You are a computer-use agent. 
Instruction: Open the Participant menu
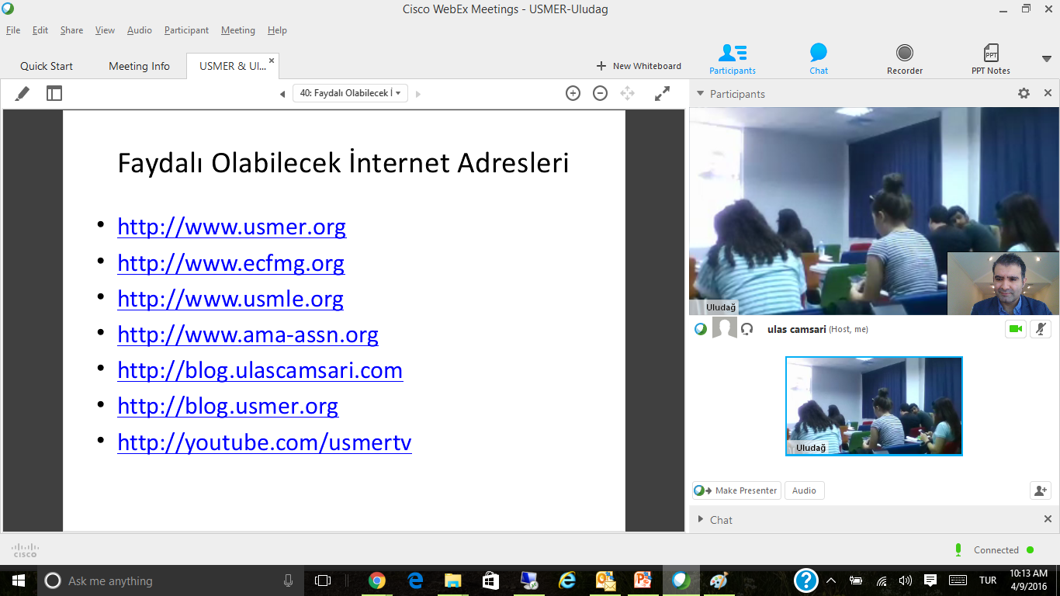tap(186, 30)
